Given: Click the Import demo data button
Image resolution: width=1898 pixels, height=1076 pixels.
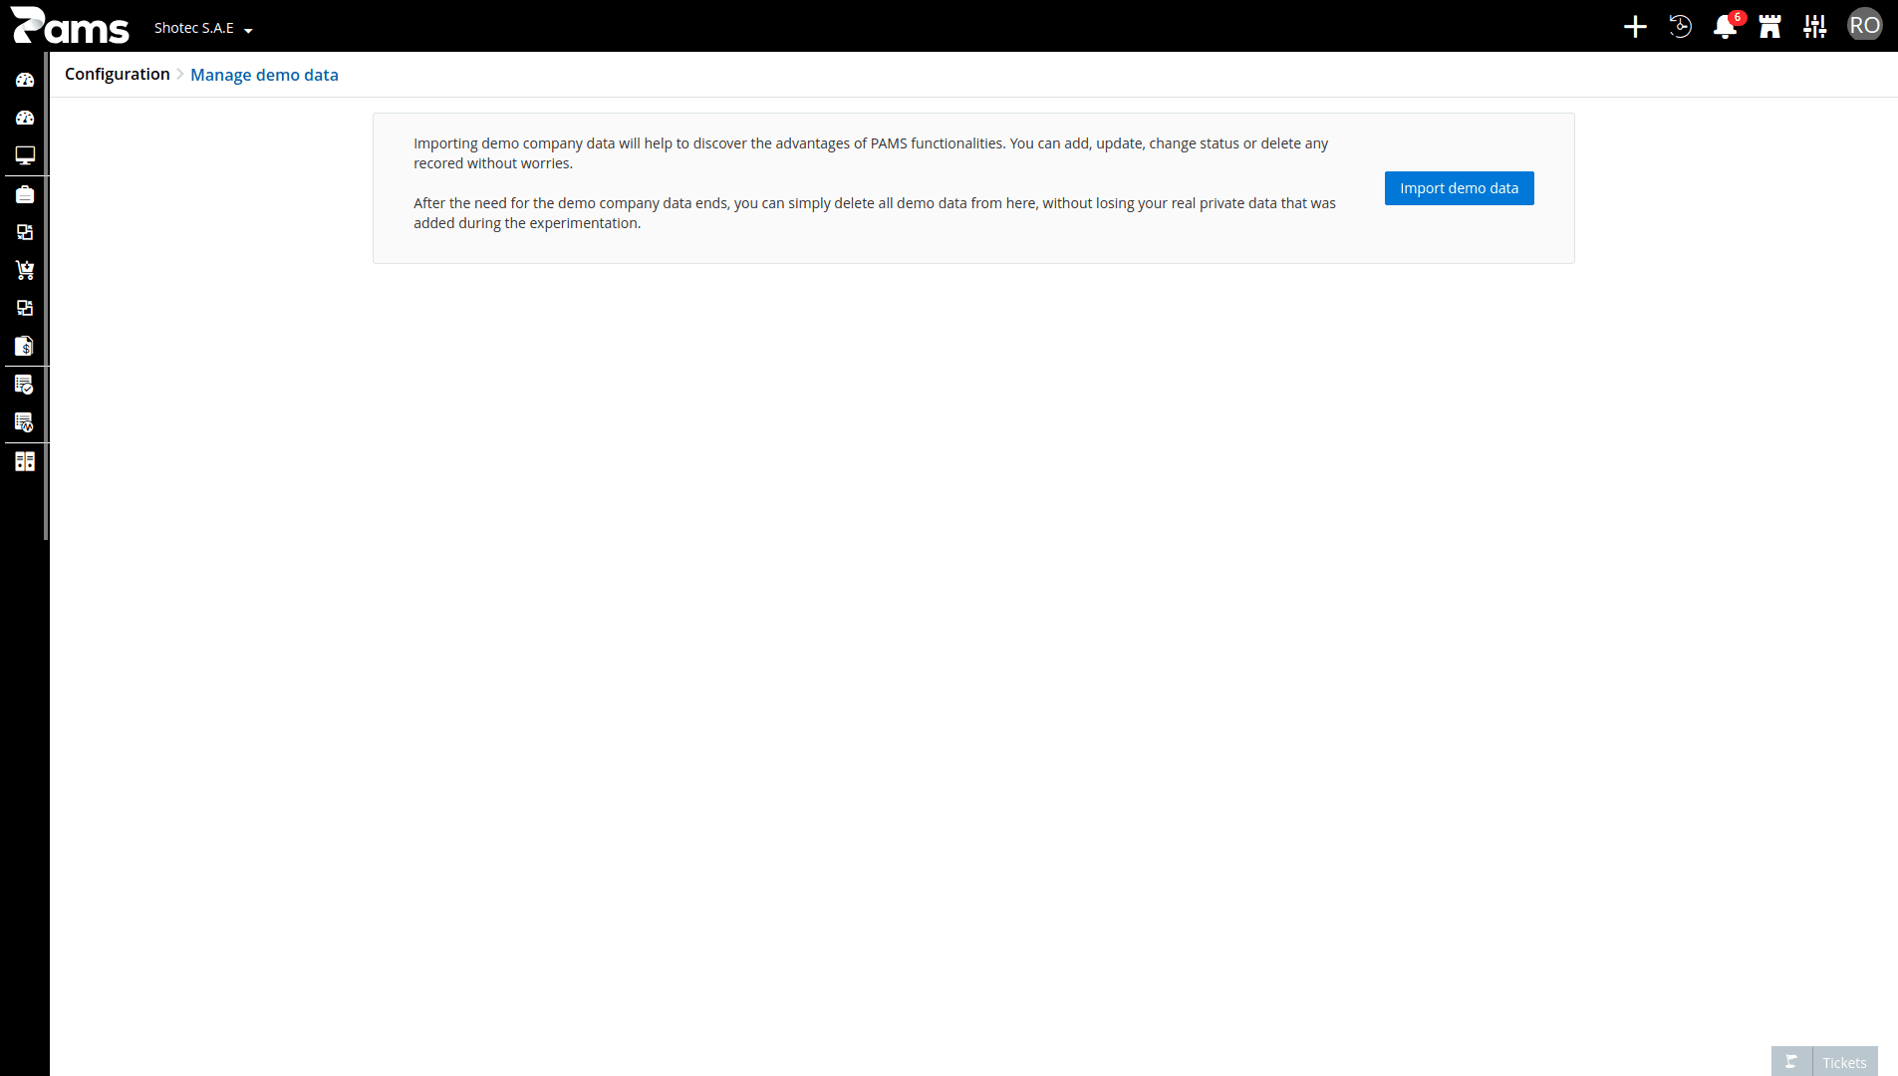Looking at the screenshot, I should click(x=1459, y=188).
